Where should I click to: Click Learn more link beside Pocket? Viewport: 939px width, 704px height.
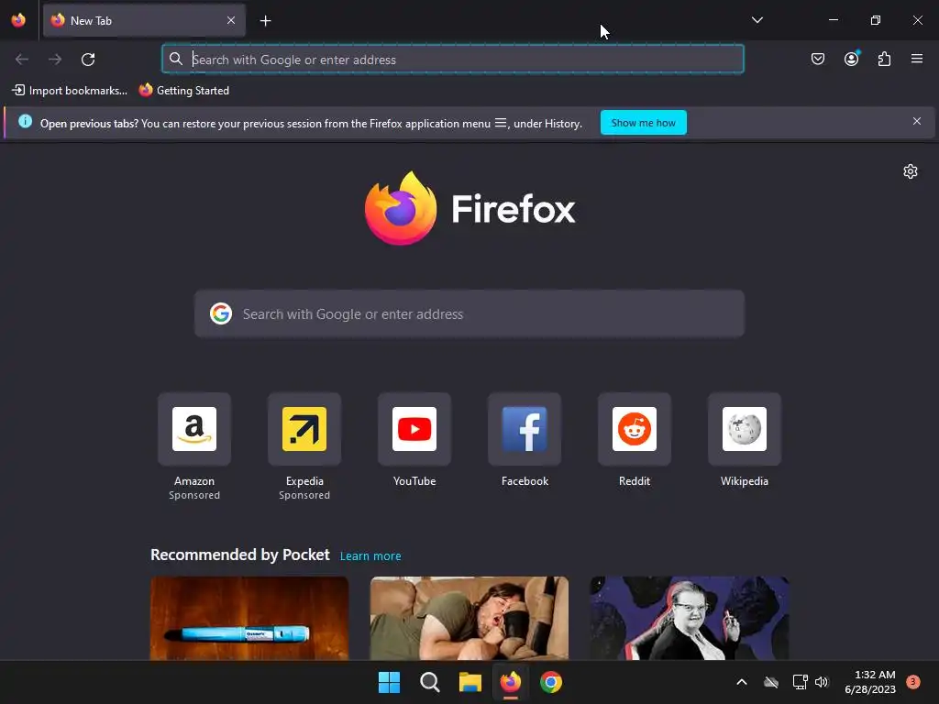coord(370,556)
